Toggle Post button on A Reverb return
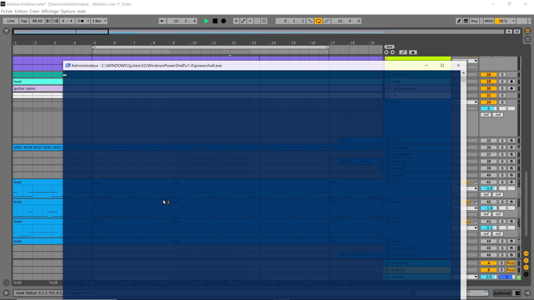534x300 pixels. [511, 263]
